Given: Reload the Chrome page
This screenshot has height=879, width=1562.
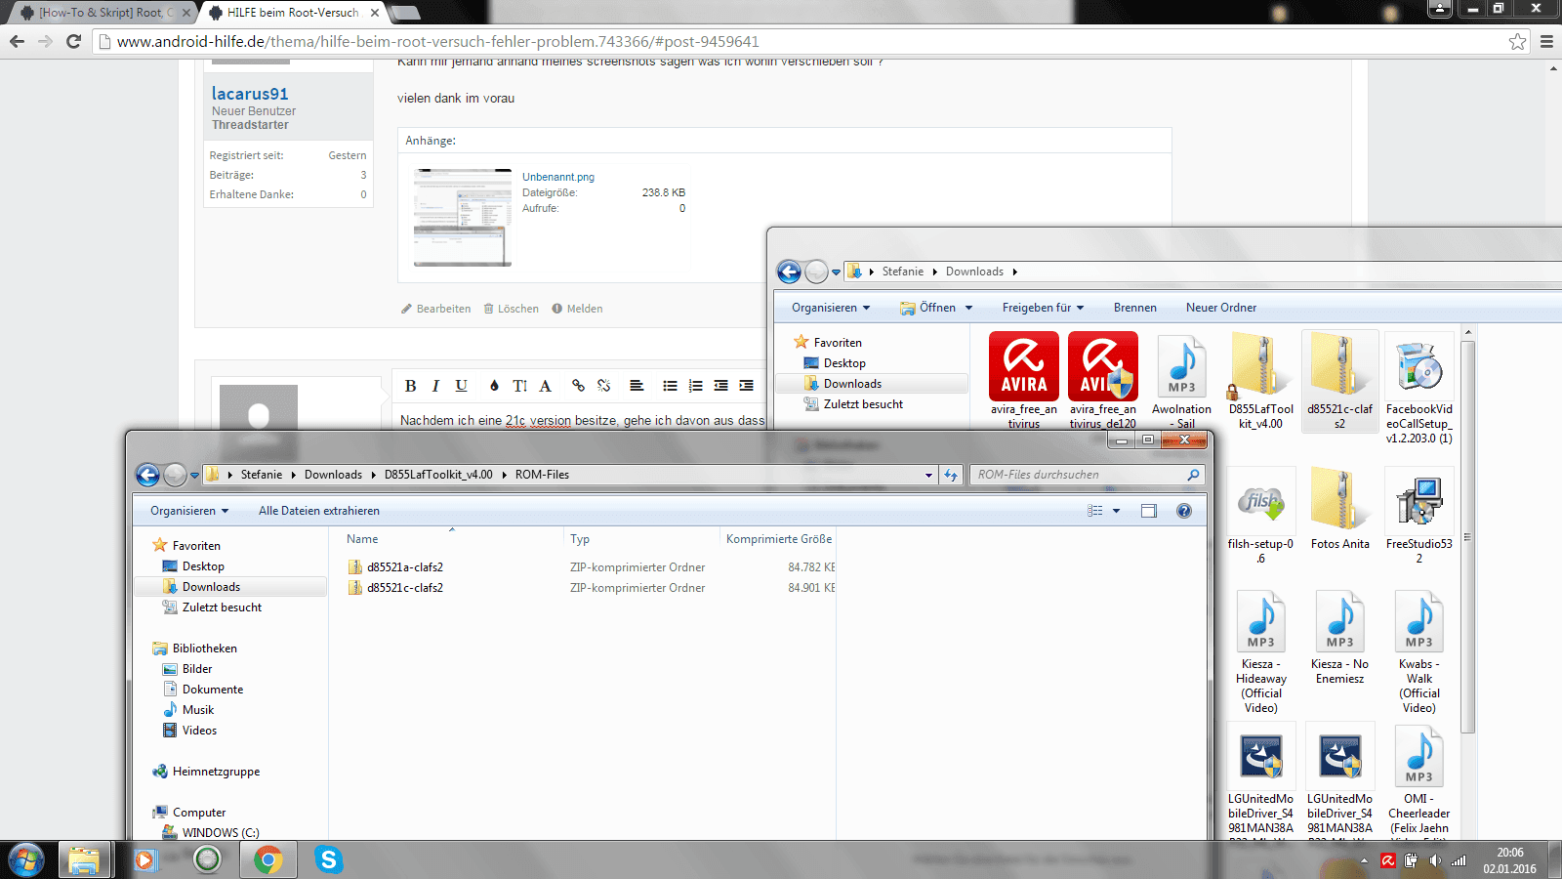Looking at the screenshot, I should point(73,41).
